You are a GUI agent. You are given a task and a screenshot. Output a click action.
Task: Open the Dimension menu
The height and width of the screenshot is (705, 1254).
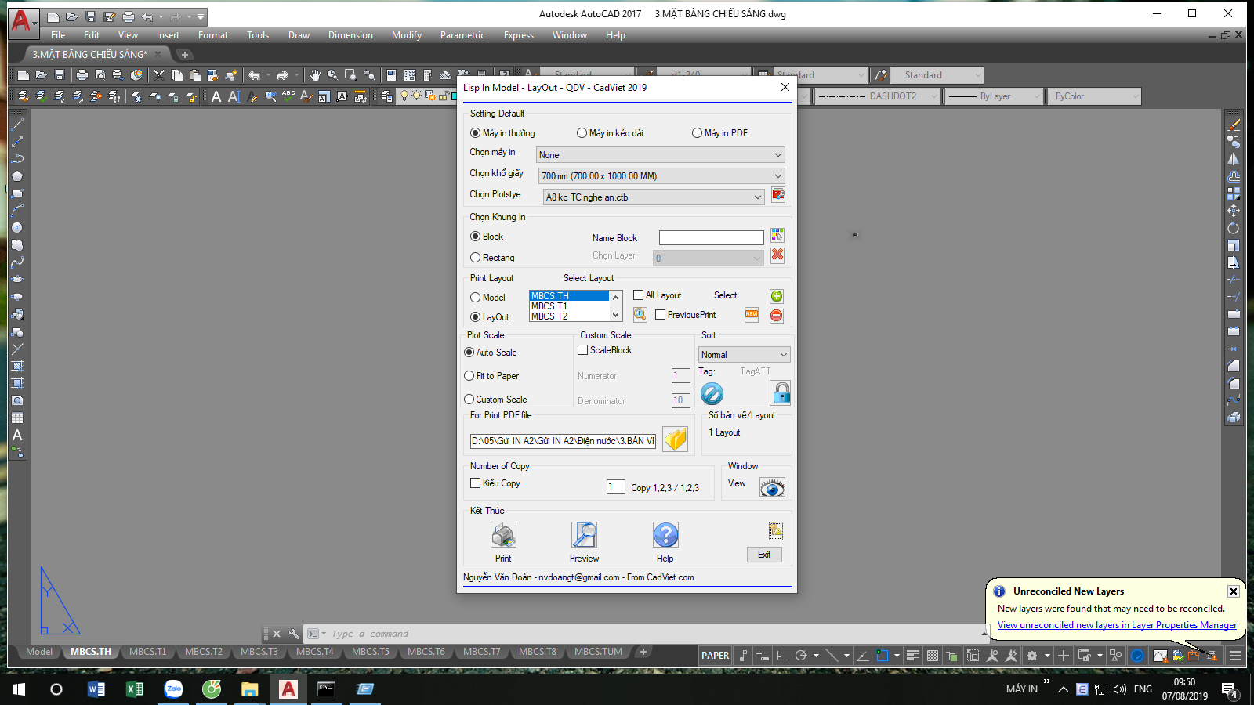tap(350, 35)
